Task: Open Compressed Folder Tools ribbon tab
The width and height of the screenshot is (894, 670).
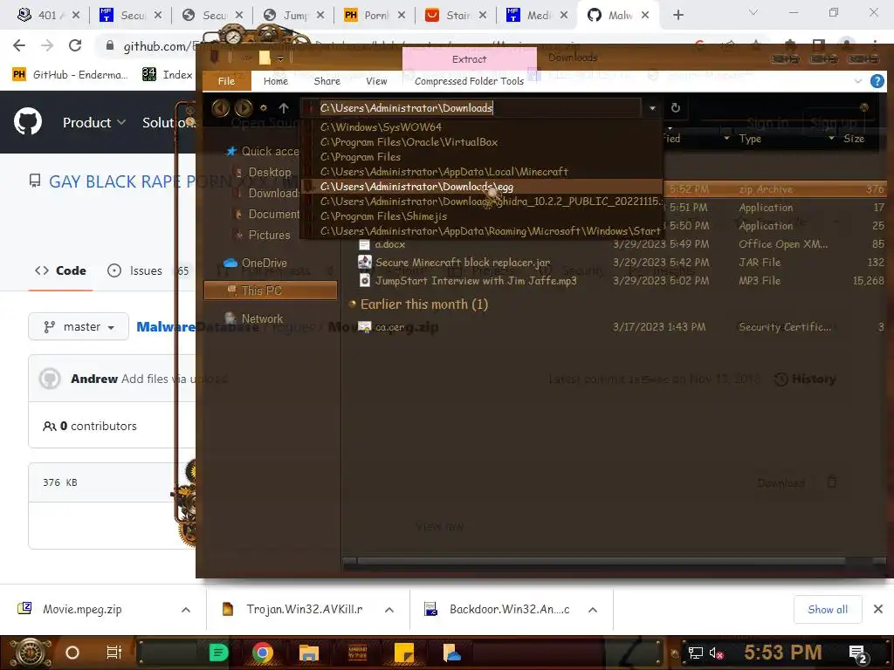Action: click(469, 81)
